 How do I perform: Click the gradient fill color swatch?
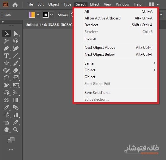pos(32,15)
